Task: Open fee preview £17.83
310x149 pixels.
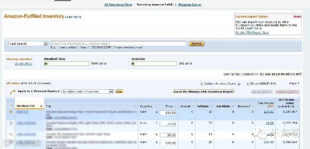Action: tap(269, 112)
